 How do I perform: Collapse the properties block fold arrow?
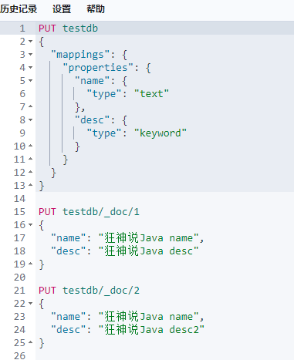31,68
